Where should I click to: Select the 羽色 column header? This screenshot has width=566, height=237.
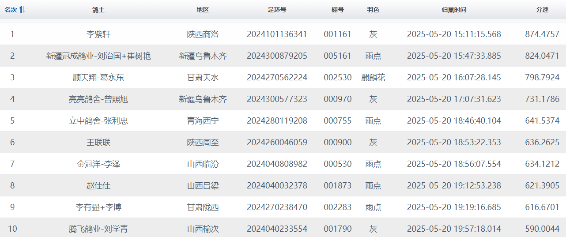[x=373, y=10]
